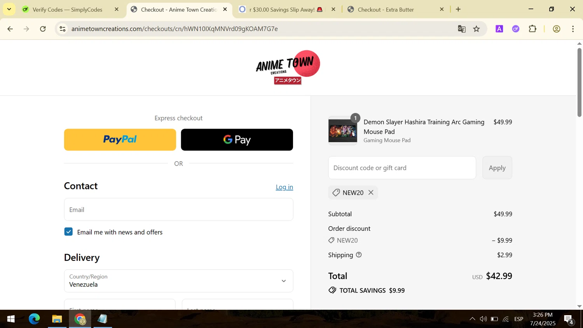Uncheck Email me with news and offers
The height and width of the screenshot is (328, 583).
click(68, 232)
